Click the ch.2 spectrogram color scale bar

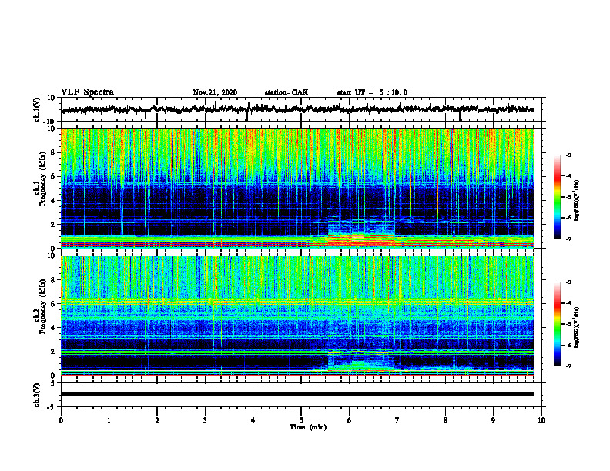(557, 324)
